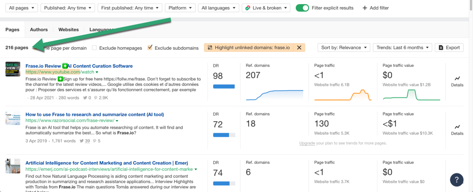473x192 pixels.
Task: Uncheck Exclude subdomains checkbox
Action: [x=150, y=48]
